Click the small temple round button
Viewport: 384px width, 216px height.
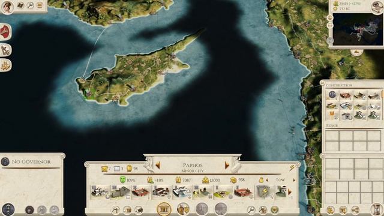[x=127, y=210]
